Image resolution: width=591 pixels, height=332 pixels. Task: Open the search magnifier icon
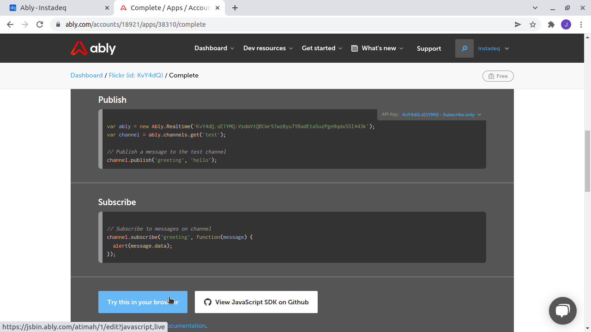[x=464, y=48]
